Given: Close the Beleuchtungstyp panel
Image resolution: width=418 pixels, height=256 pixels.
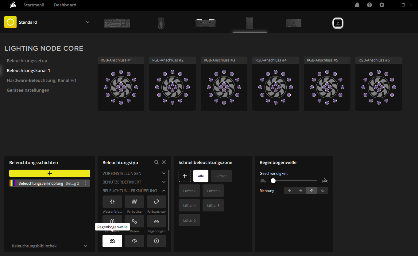Looking at the screenshot, I should point(164,162).
